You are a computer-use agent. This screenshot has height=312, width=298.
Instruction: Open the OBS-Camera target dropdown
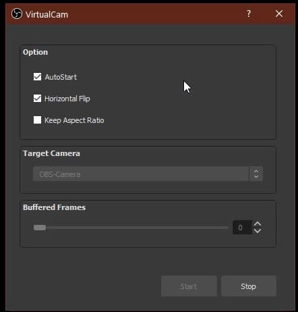148,174
